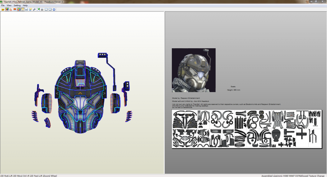This screenshot has width=327, height=177.
Task: Click the Pepakura Viewer title bar app icon
Action: pyautogui.click(x=2, y=2)
